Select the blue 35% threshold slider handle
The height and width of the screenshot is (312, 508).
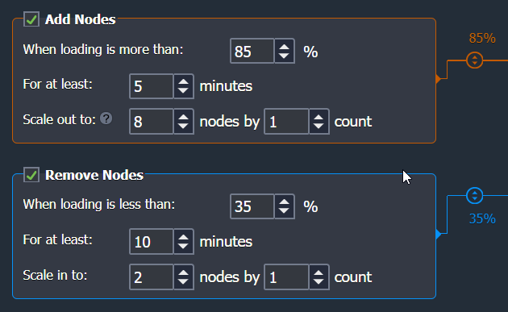pos(475,196)
